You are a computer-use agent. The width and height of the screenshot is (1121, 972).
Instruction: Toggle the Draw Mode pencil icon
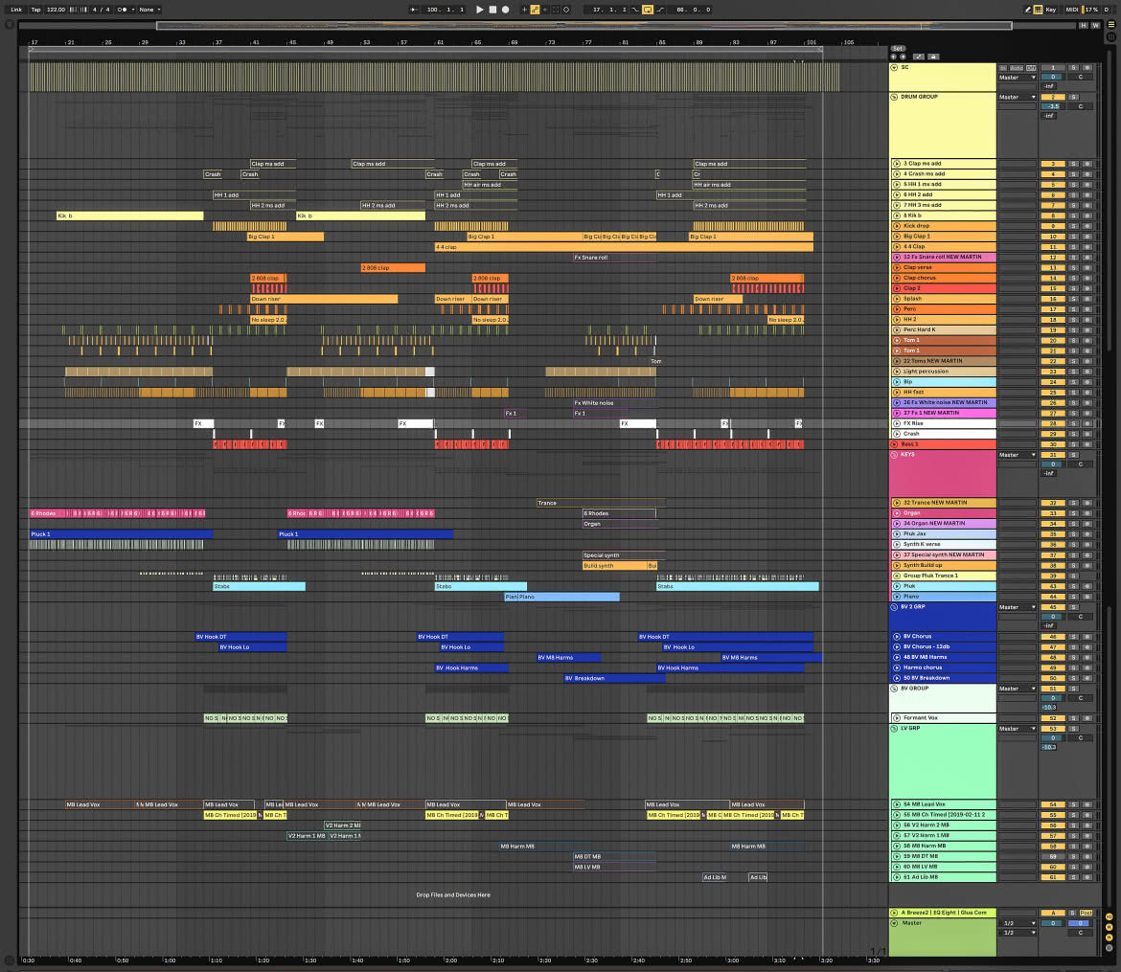click(1027, 10)
